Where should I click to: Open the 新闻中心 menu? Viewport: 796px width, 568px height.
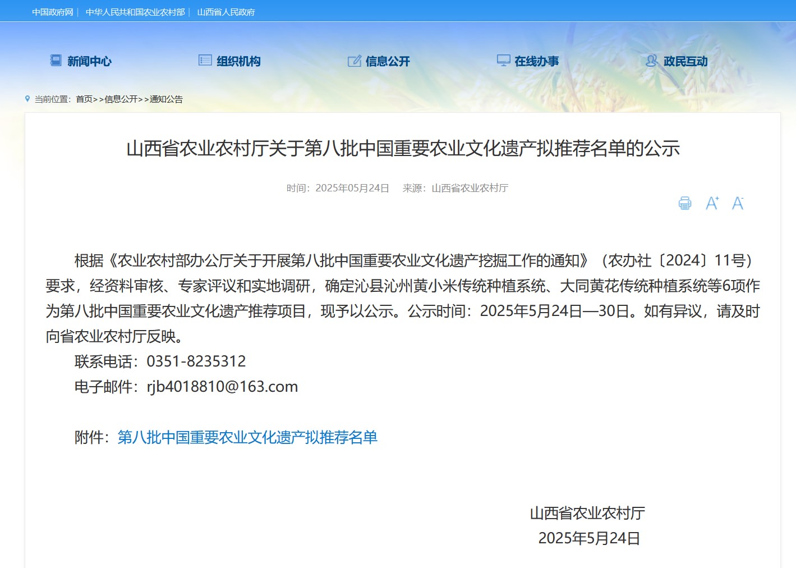89,61
